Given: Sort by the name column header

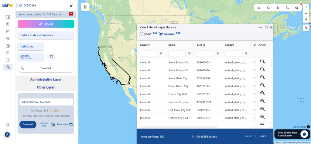Looking at the screenshot, I should [x=172, y=45].
